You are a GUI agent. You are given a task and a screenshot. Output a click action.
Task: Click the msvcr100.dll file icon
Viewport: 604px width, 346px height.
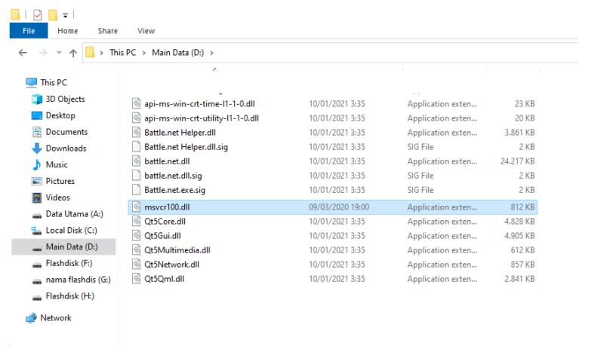[x=136, y=207]
